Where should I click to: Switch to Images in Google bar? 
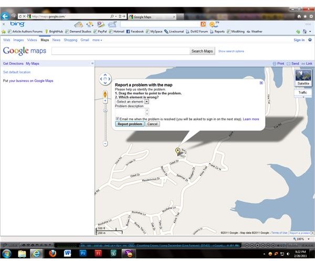[18, 40]
